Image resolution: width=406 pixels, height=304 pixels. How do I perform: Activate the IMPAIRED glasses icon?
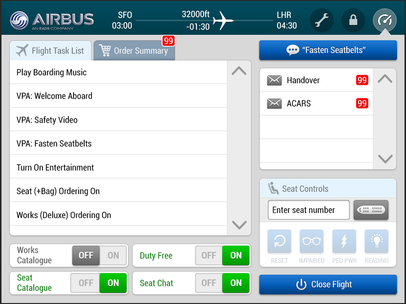pyautogui.click(x=311, y=241)
